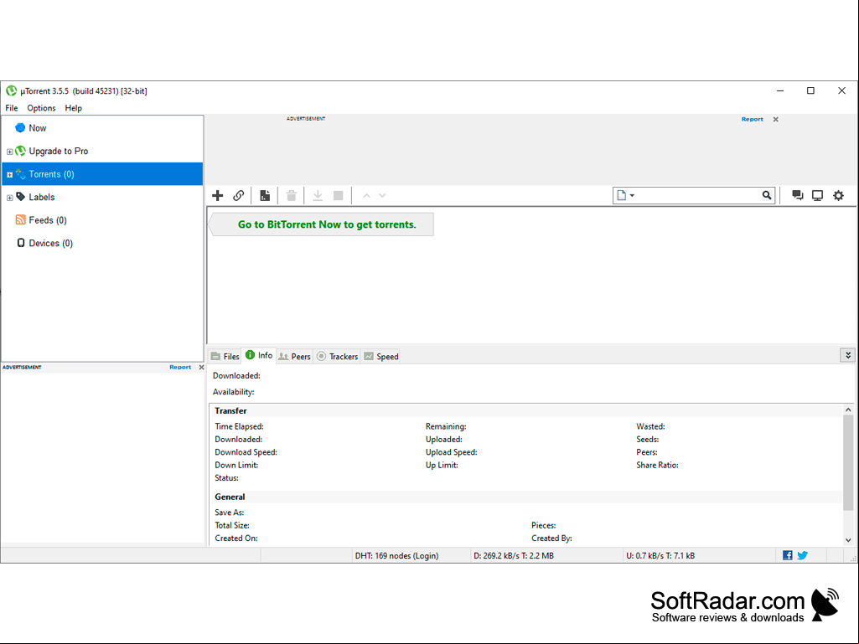
Task: Switch to the Trackers tab
Action: coord(337,357)
